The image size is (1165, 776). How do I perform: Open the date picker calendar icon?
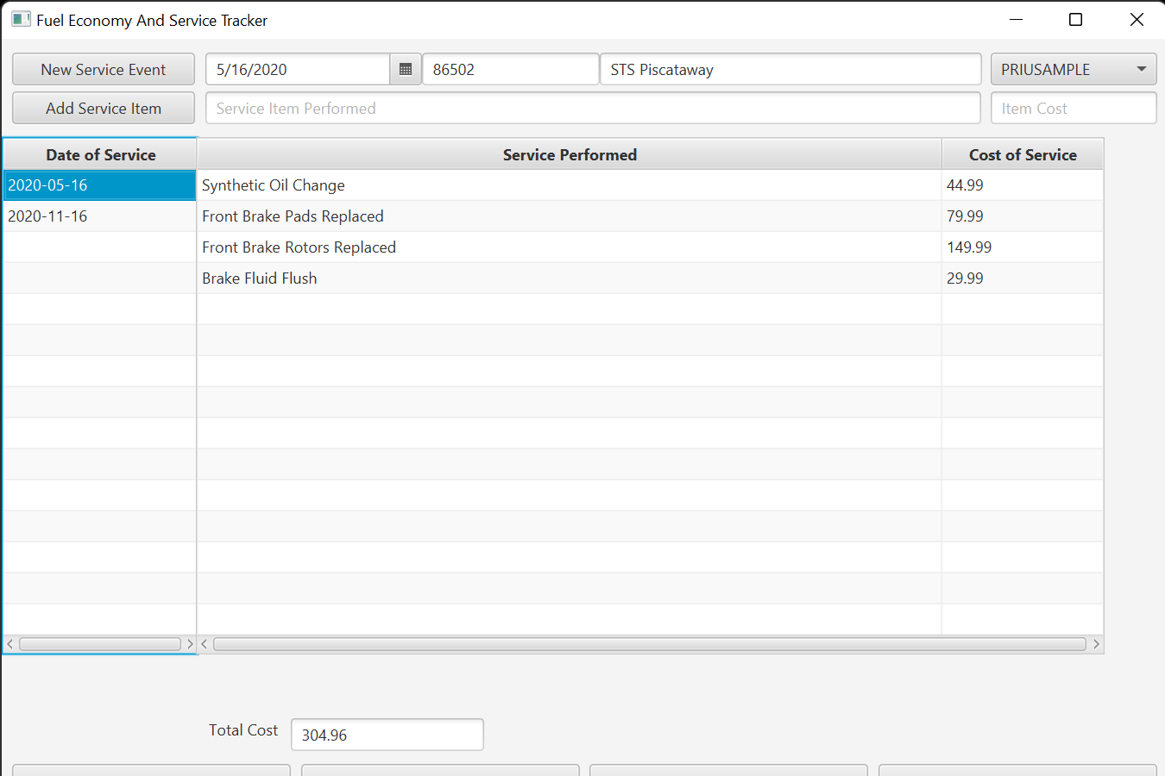click(406, 70)
